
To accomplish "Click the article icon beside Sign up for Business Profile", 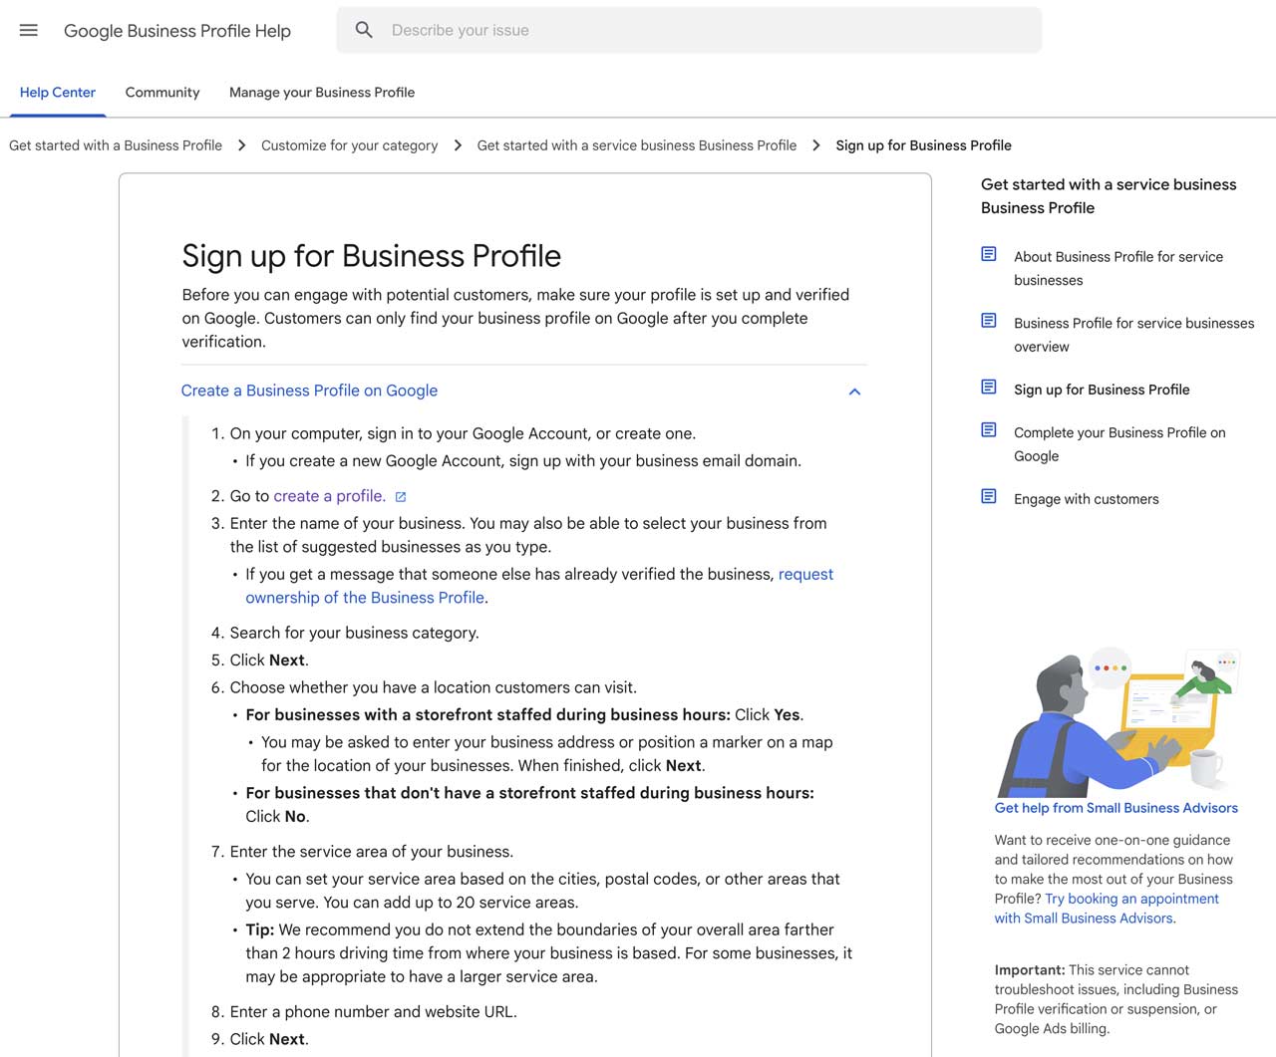I will click(x=988, y=387).
